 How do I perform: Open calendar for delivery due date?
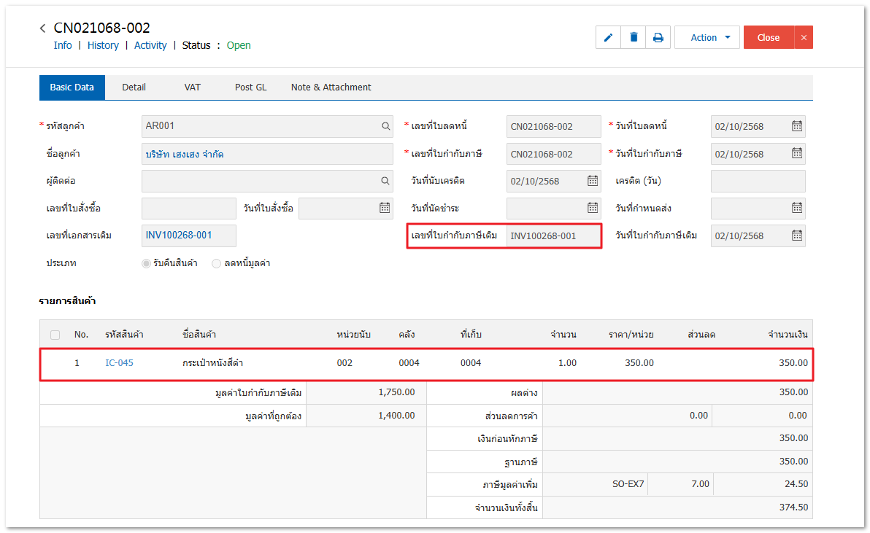[797, 208]
